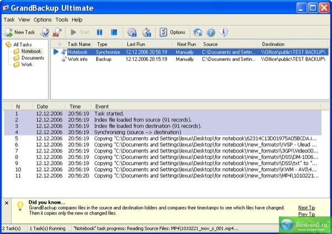Screen dimensions: 332x234
Task: Select the Documents folder in task tree
Action: pos(33,58)
